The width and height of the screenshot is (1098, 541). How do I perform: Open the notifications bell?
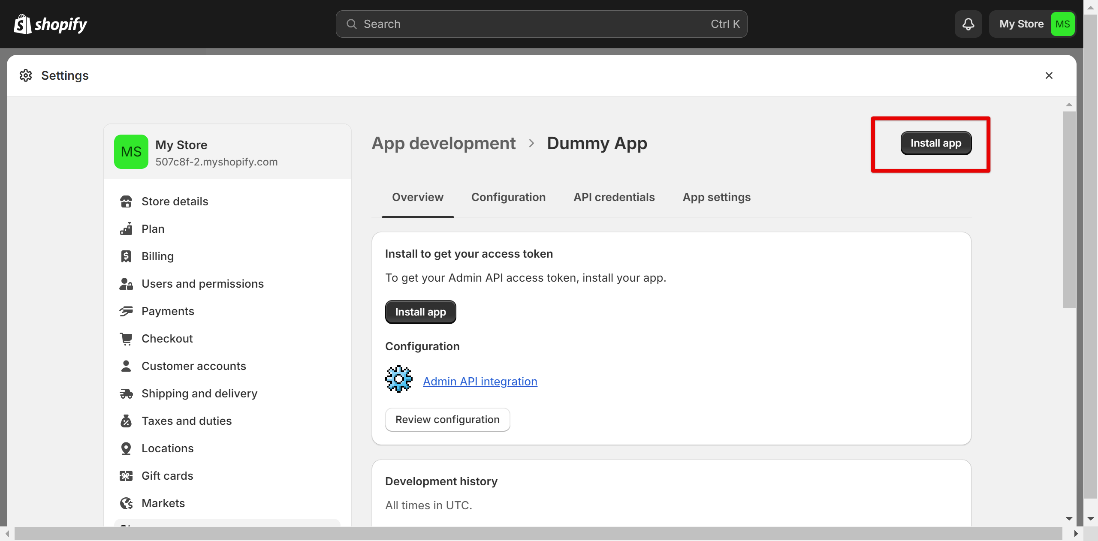[968, 24]
